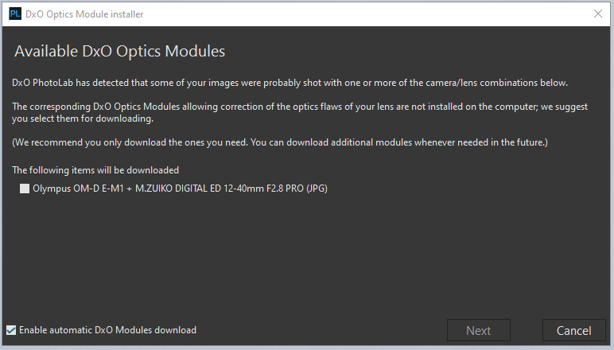
Task: Close the DxO Optics Module installer window
Action: 598,14
